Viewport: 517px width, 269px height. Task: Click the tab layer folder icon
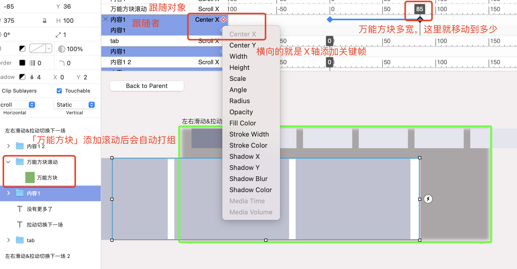20,240
